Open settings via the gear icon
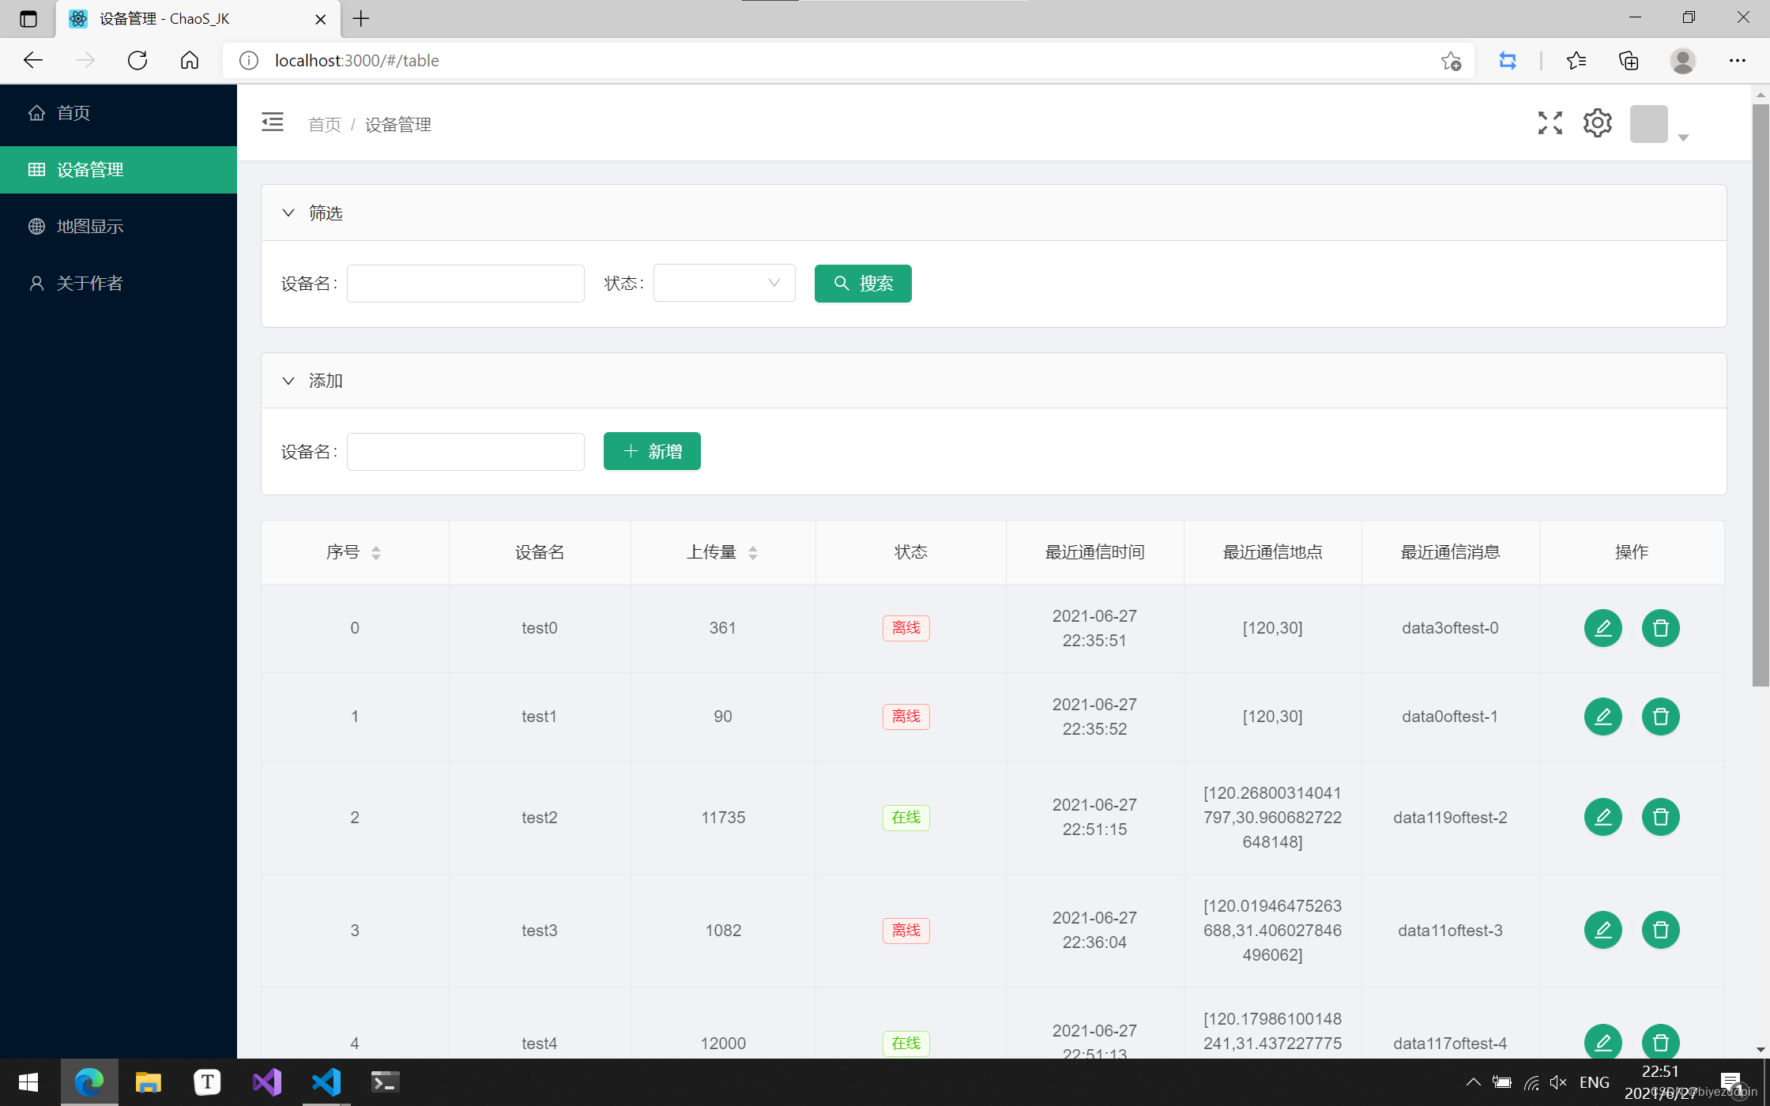The image size is (1770, 1106). click(x=1597, y=122)
